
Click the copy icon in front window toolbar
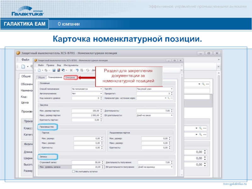coord(46,70)
